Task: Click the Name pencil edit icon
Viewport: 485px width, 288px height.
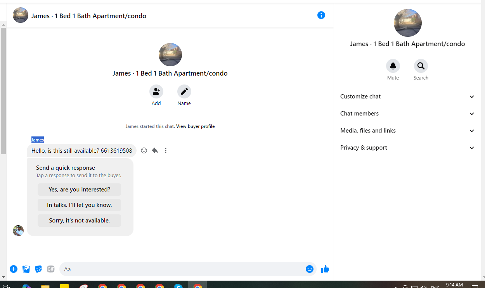Action: point(184,91)
